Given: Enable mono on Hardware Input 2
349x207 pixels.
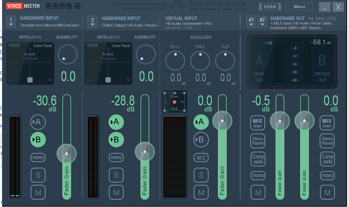Looking at the screenshot, I should 116,157.
